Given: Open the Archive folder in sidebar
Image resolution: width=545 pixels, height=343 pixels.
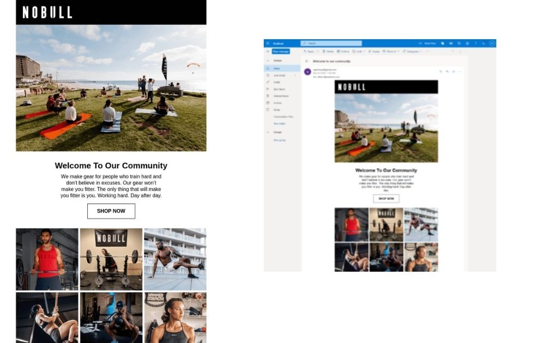Looking at the screenshot, I should coord(282,103).
